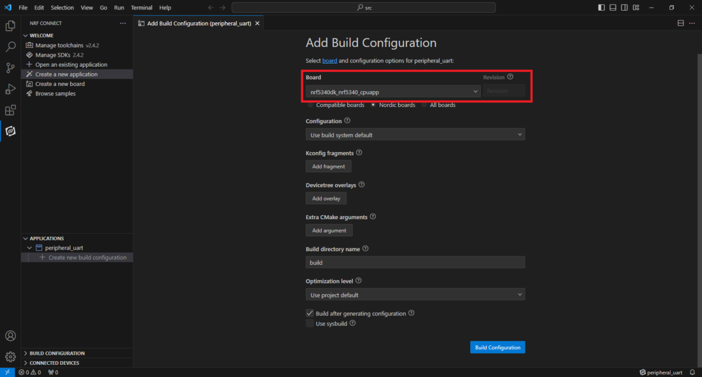Open the File menu
Image resolution: width=702 pixels, height=377 pixels.
click(23, 8)
